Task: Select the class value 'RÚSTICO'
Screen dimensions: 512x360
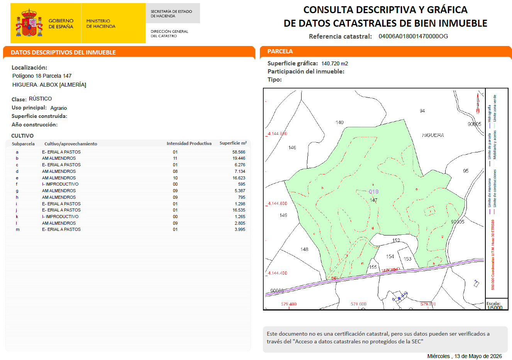Action: click(40, 99)
